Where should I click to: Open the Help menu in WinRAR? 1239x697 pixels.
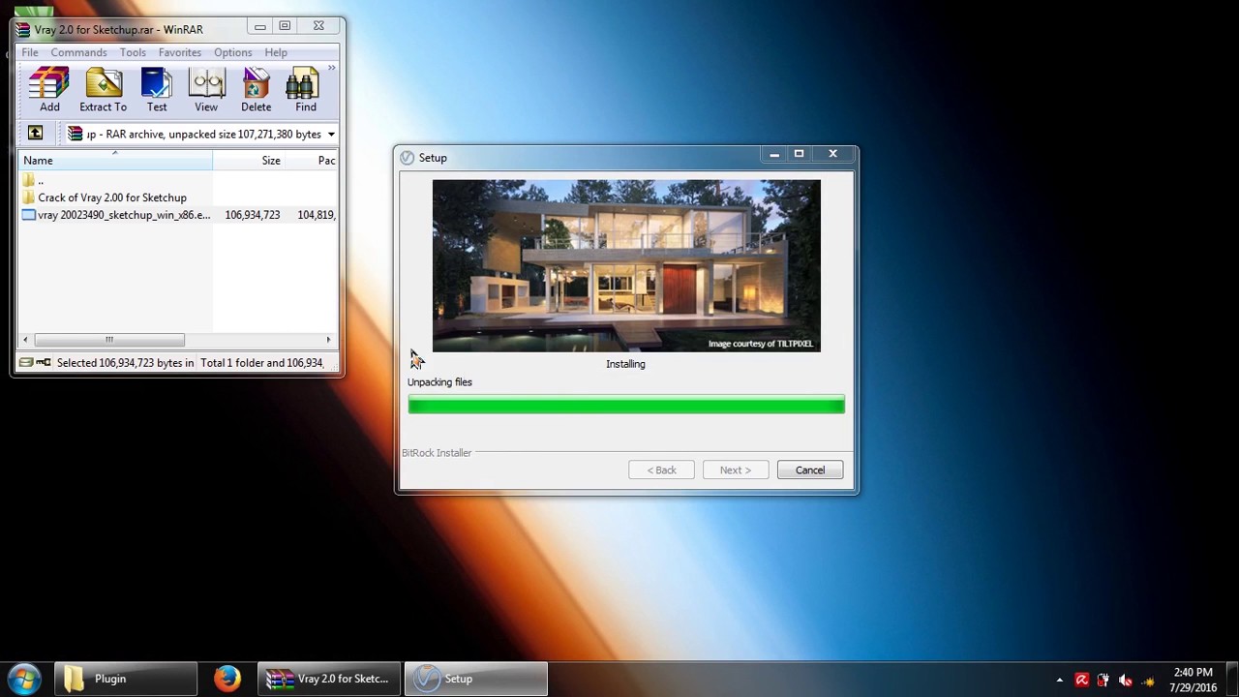pyautogui.click(x=276, y=52)
